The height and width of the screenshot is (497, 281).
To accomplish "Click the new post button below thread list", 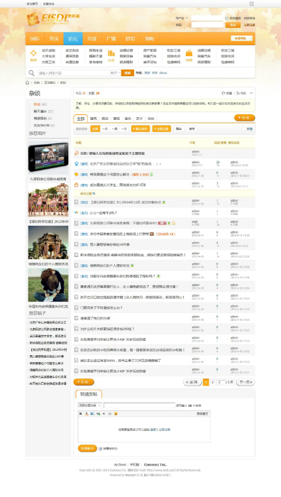I will (84, 382).
